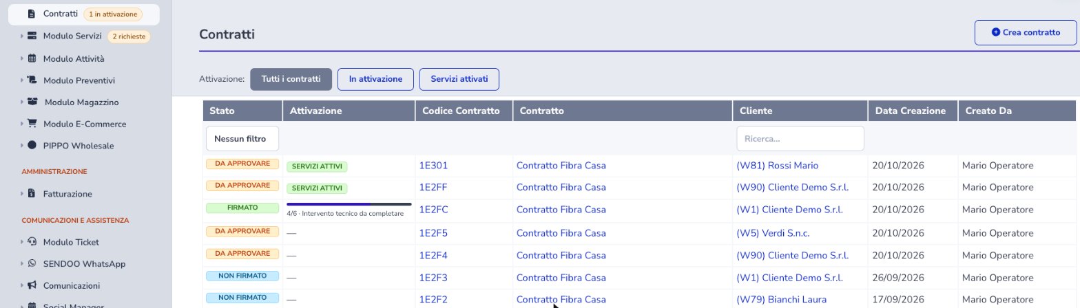The height and width of the screenshot is (308, 1080).
Task: Expand the SENDOO WhatsApp tree arrow
Action: (21, 264)
